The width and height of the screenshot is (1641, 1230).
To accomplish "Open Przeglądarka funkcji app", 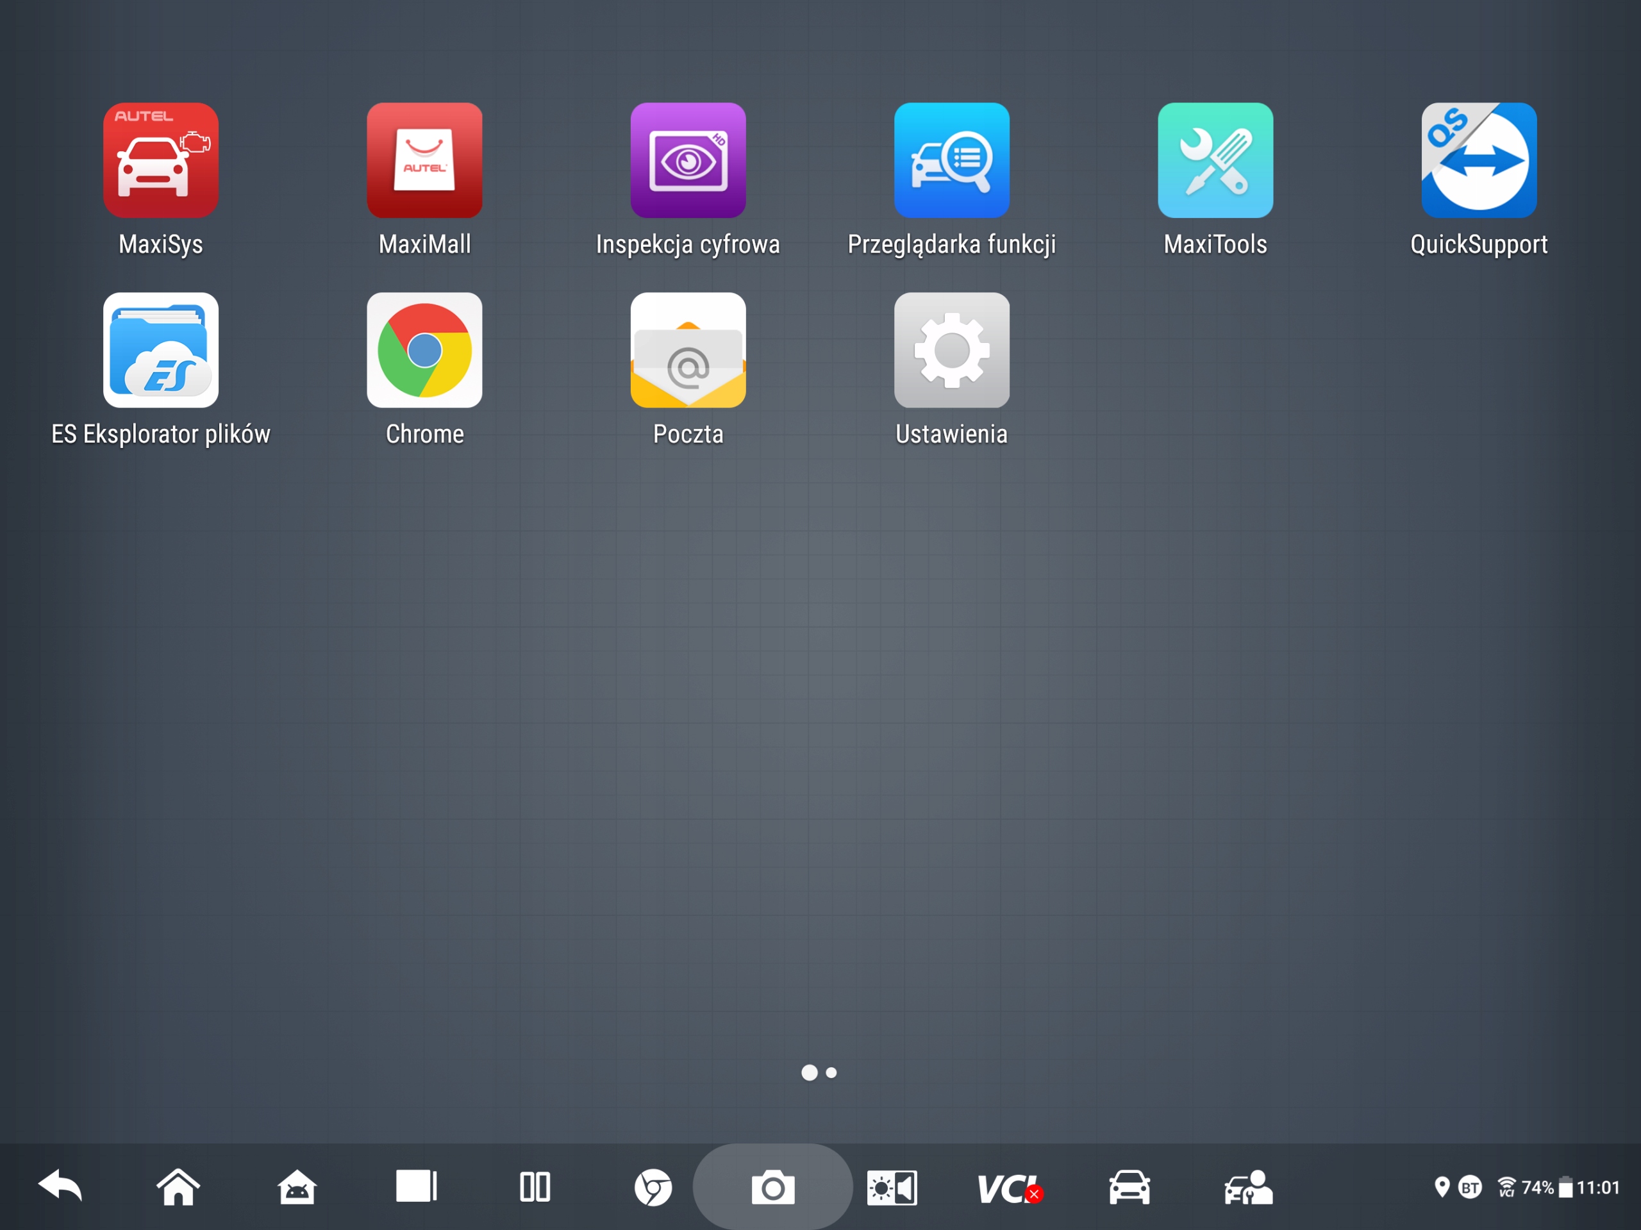I will (952, 160).
